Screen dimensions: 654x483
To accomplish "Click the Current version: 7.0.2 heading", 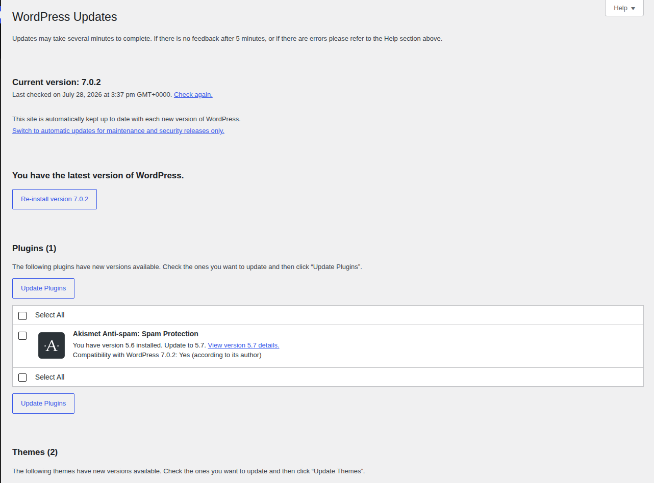I will click(57, 82).
